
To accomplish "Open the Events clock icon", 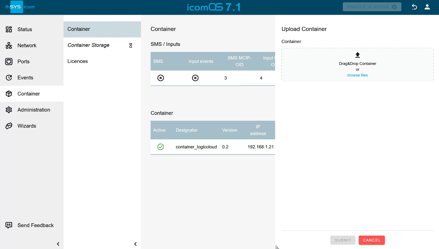I will pos(9,78).
